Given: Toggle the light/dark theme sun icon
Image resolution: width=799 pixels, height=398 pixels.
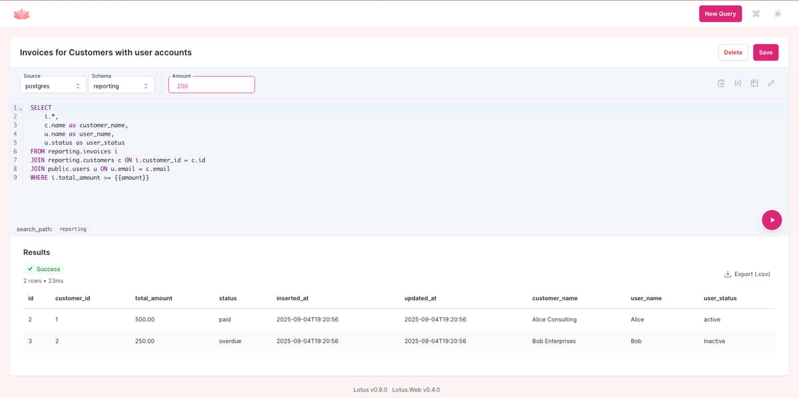Looking at the screenshot, I should tap(777, 14).
